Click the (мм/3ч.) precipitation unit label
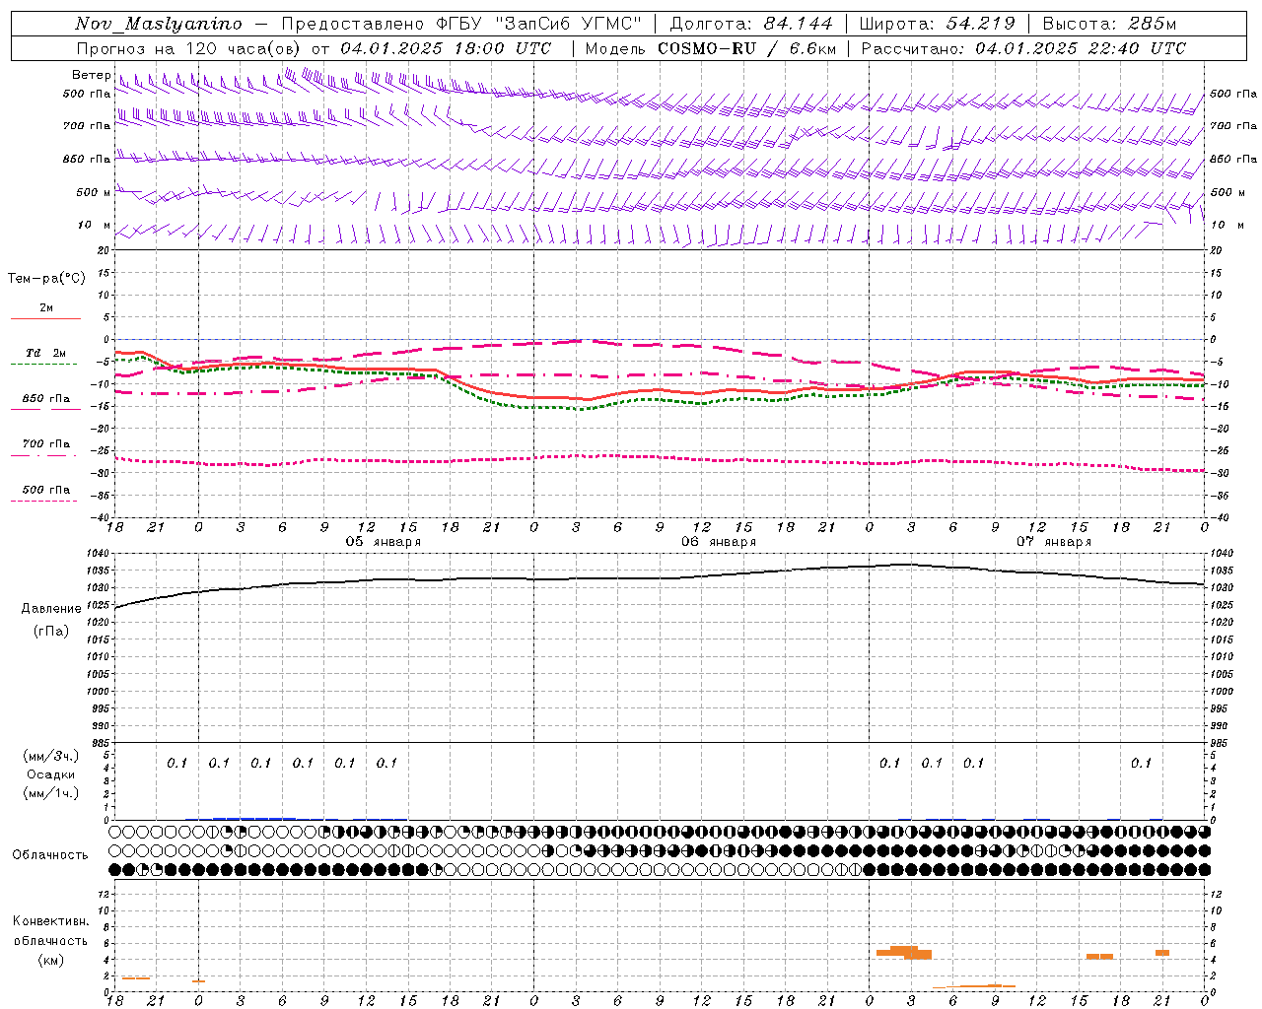 (x=51, y=756)
